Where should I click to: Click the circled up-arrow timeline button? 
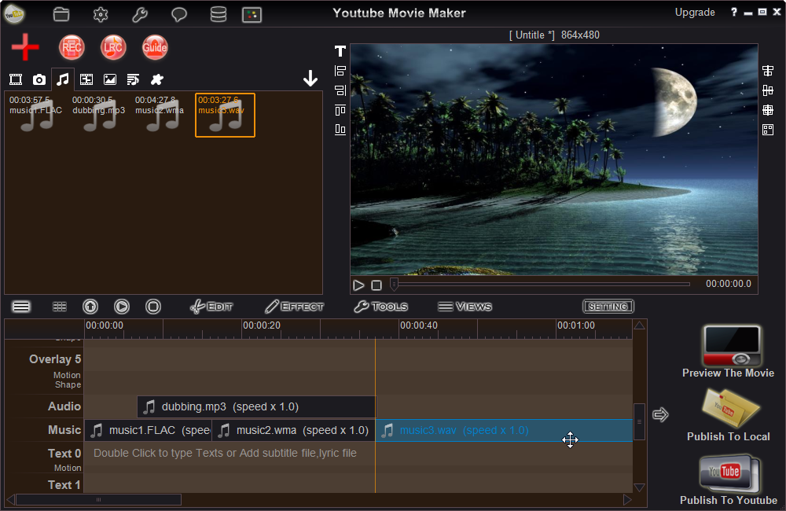[90, 307]
